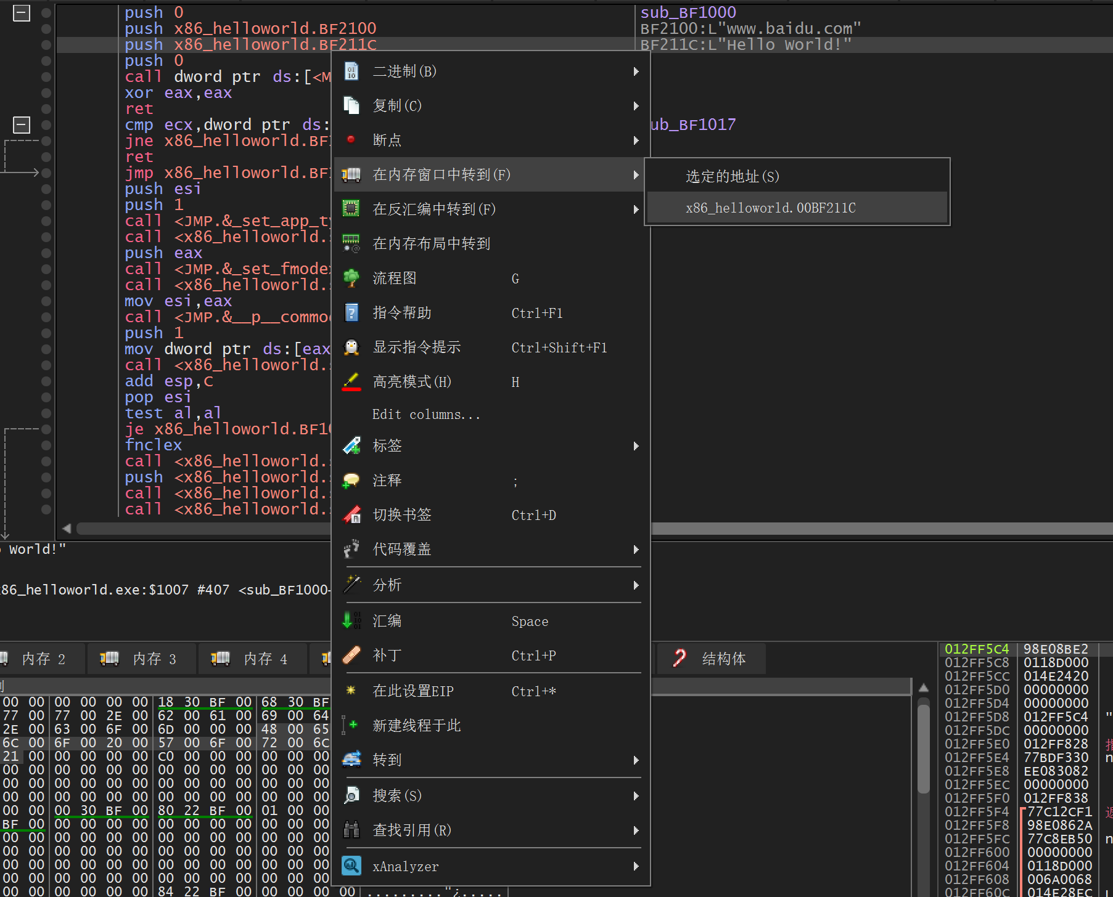Click the find references (查找引用) binoculars icon
This screenshot has width=1113, height=897.
click(351, 830)
